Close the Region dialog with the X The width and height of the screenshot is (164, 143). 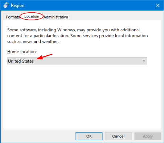[158, 5]
